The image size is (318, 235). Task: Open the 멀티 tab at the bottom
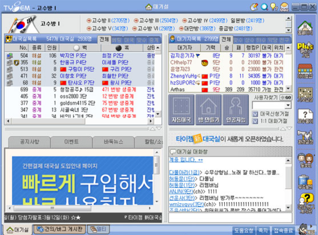[98, 229]
